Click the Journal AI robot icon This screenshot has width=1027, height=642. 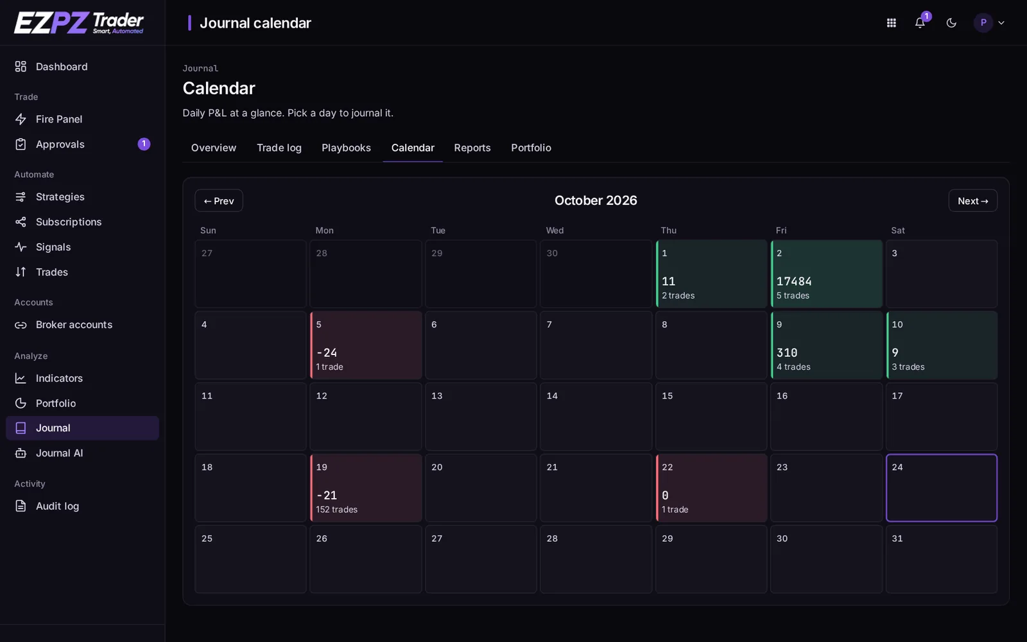[x=21, y=453]
